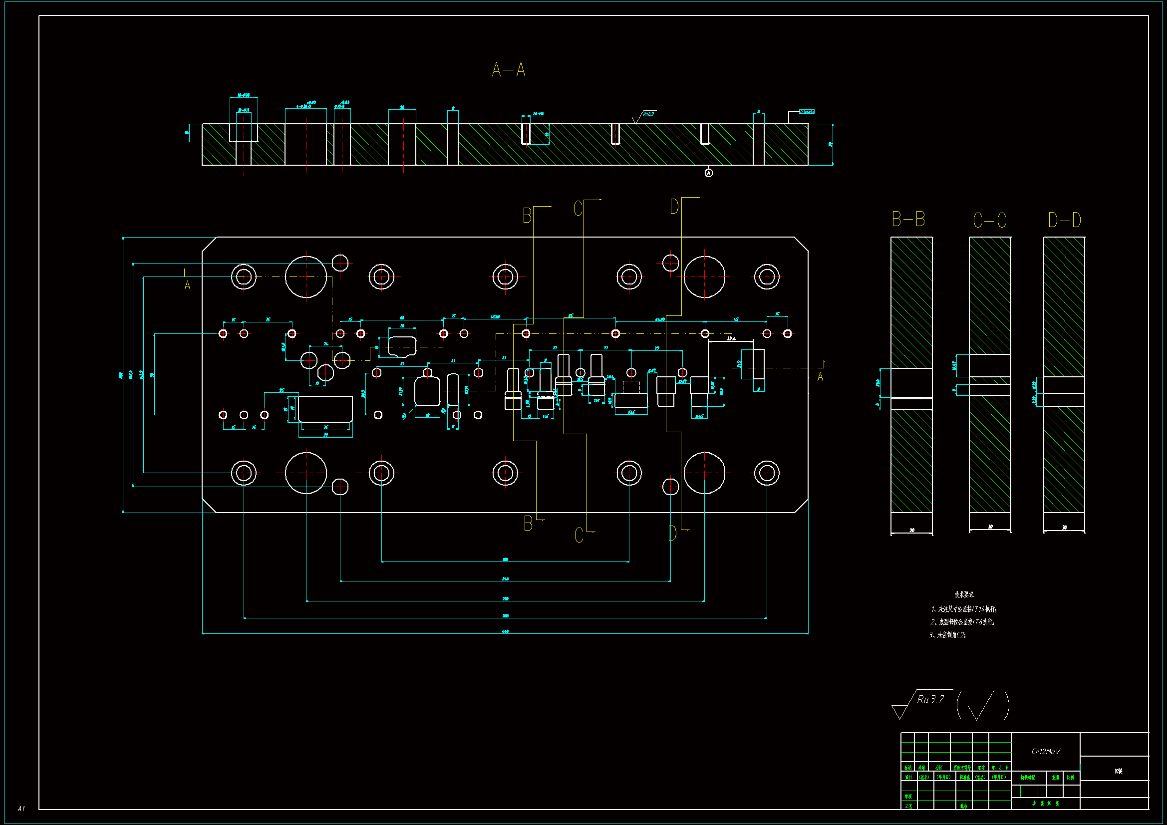Image resolution: width=1167 pixels, height=825 pixels.
Task: Select the 设计 cell in title block
Action: (908, 777)
